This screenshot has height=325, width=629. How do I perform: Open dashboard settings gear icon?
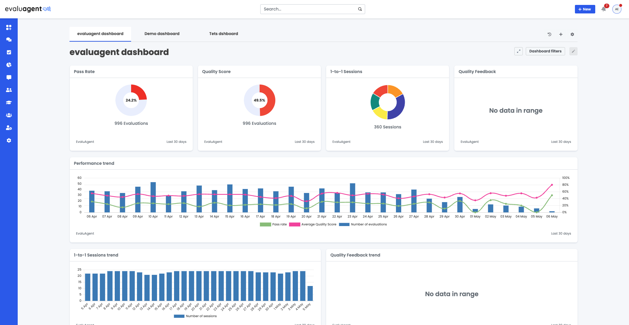(572, 34)
